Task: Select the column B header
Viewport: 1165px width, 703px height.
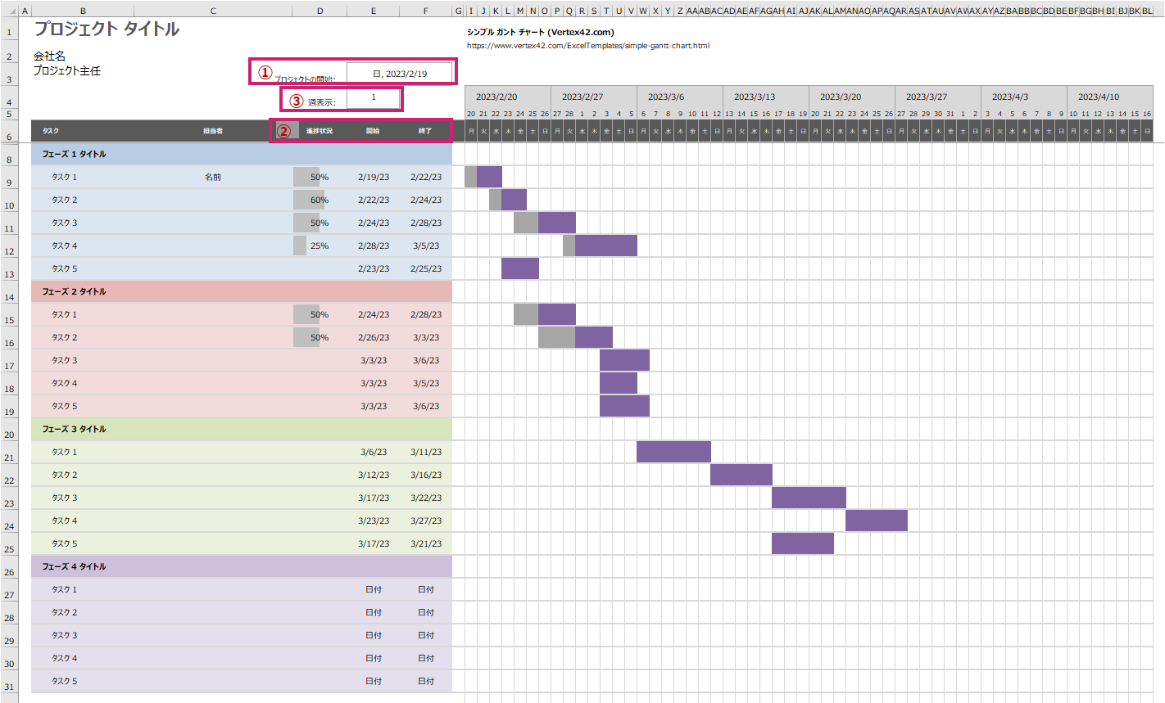Action: coord(83,11)
